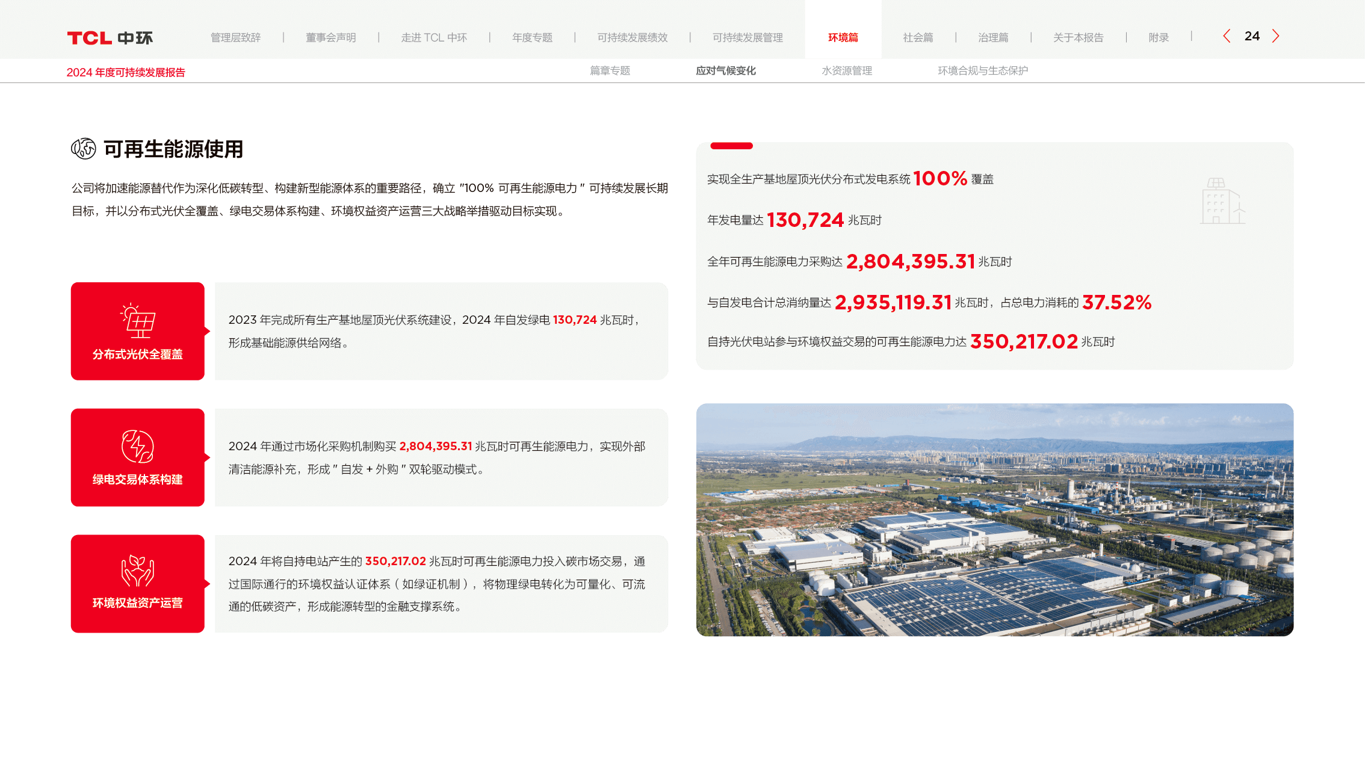The height and width of the screenshot is (768, 1365).
Task: Open the 可持续发展绩效 section
Action: pos(632,37)
